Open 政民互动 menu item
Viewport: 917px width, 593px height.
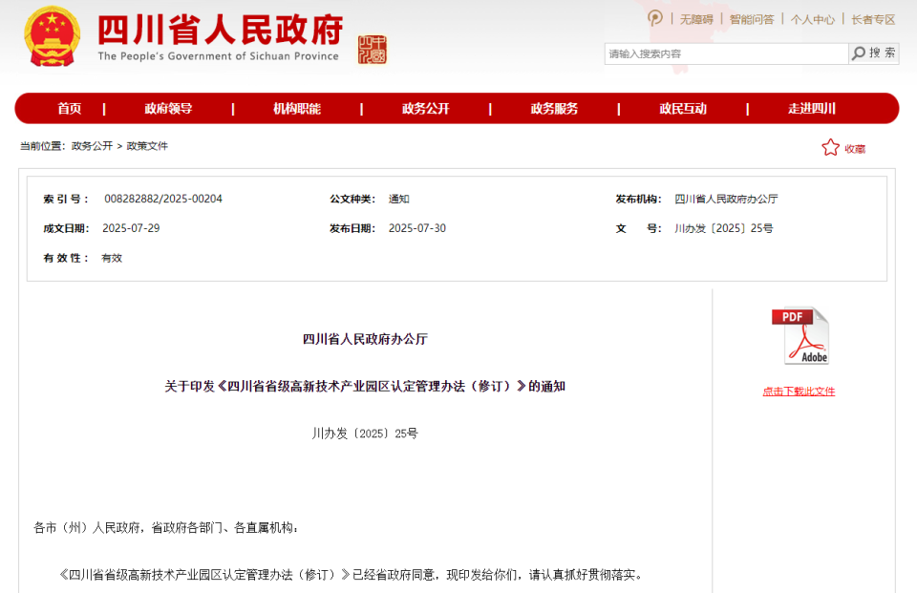coord(683,108)
